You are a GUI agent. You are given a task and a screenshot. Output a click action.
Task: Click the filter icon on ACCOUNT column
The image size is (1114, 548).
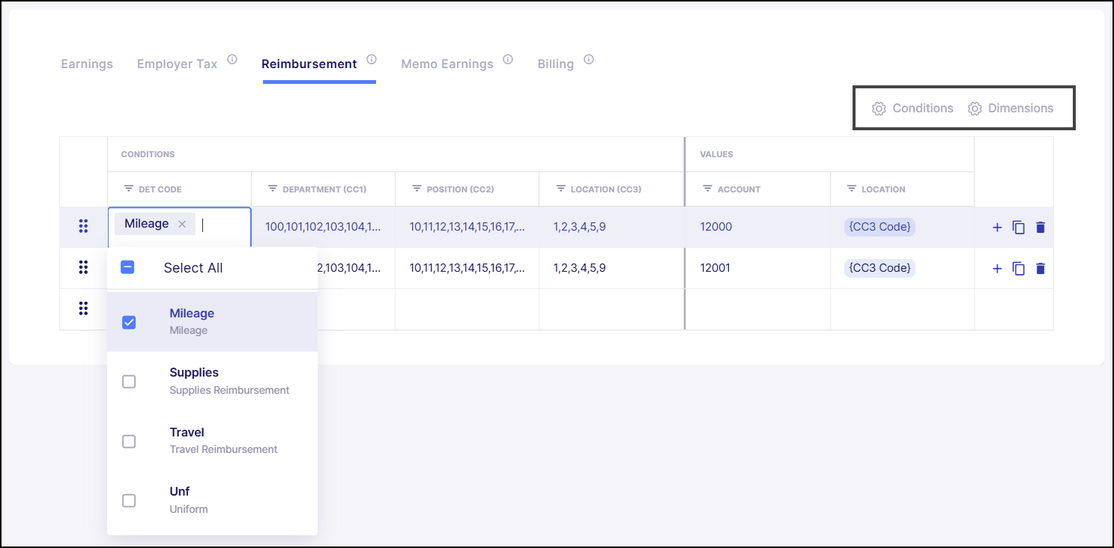click(707, 189)
